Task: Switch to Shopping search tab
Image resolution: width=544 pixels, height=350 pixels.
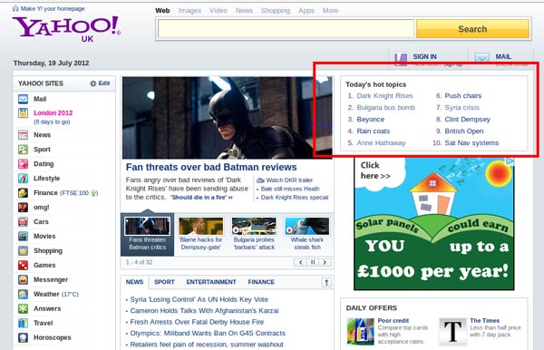Action: 276,11
